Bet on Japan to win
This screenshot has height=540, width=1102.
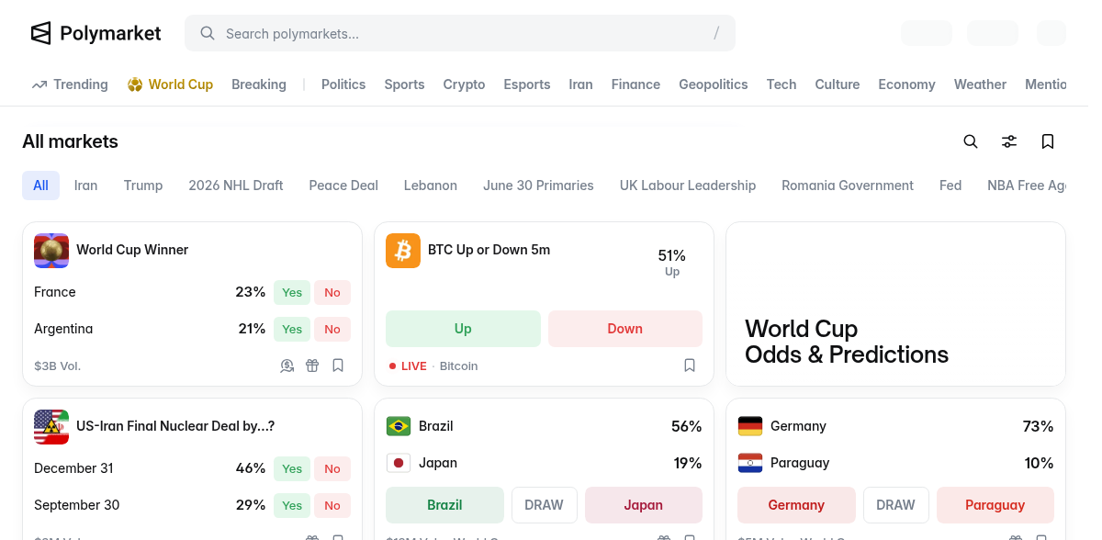pos(644,505)
